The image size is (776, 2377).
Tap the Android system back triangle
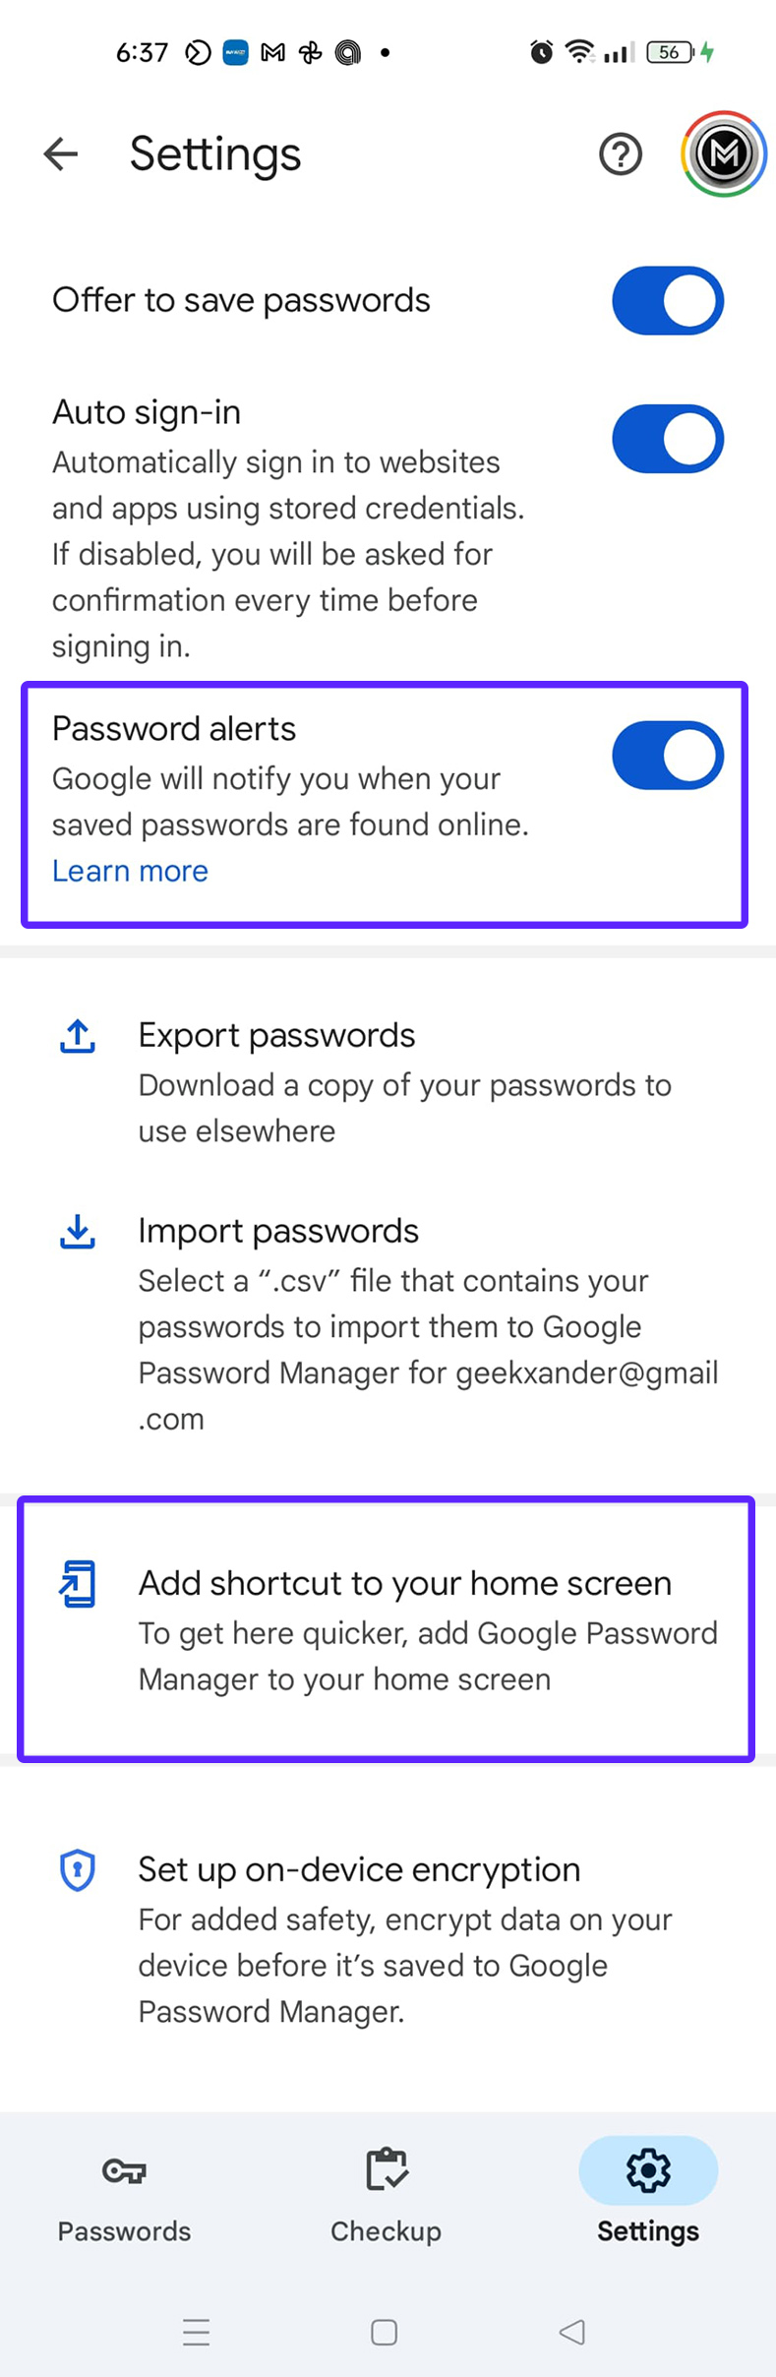(572, 2332)
